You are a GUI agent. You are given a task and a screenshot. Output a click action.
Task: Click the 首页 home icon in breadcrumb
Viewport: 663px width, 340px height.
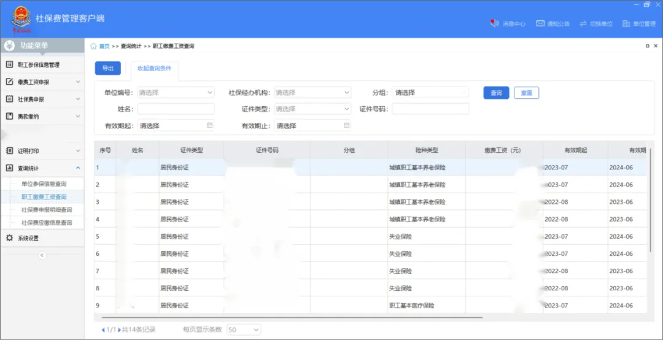tap(94, 46)
